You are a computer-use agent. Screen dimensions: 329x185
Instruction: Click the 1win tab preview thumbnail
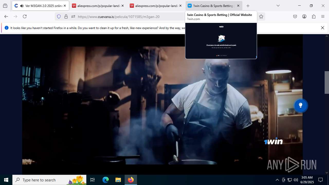pos(221,41)
